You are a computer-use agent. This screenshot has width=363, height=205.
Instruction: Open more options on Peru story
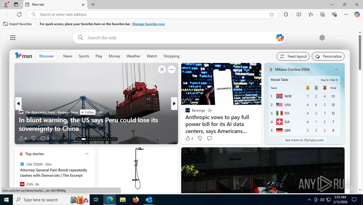pos(172,69)
